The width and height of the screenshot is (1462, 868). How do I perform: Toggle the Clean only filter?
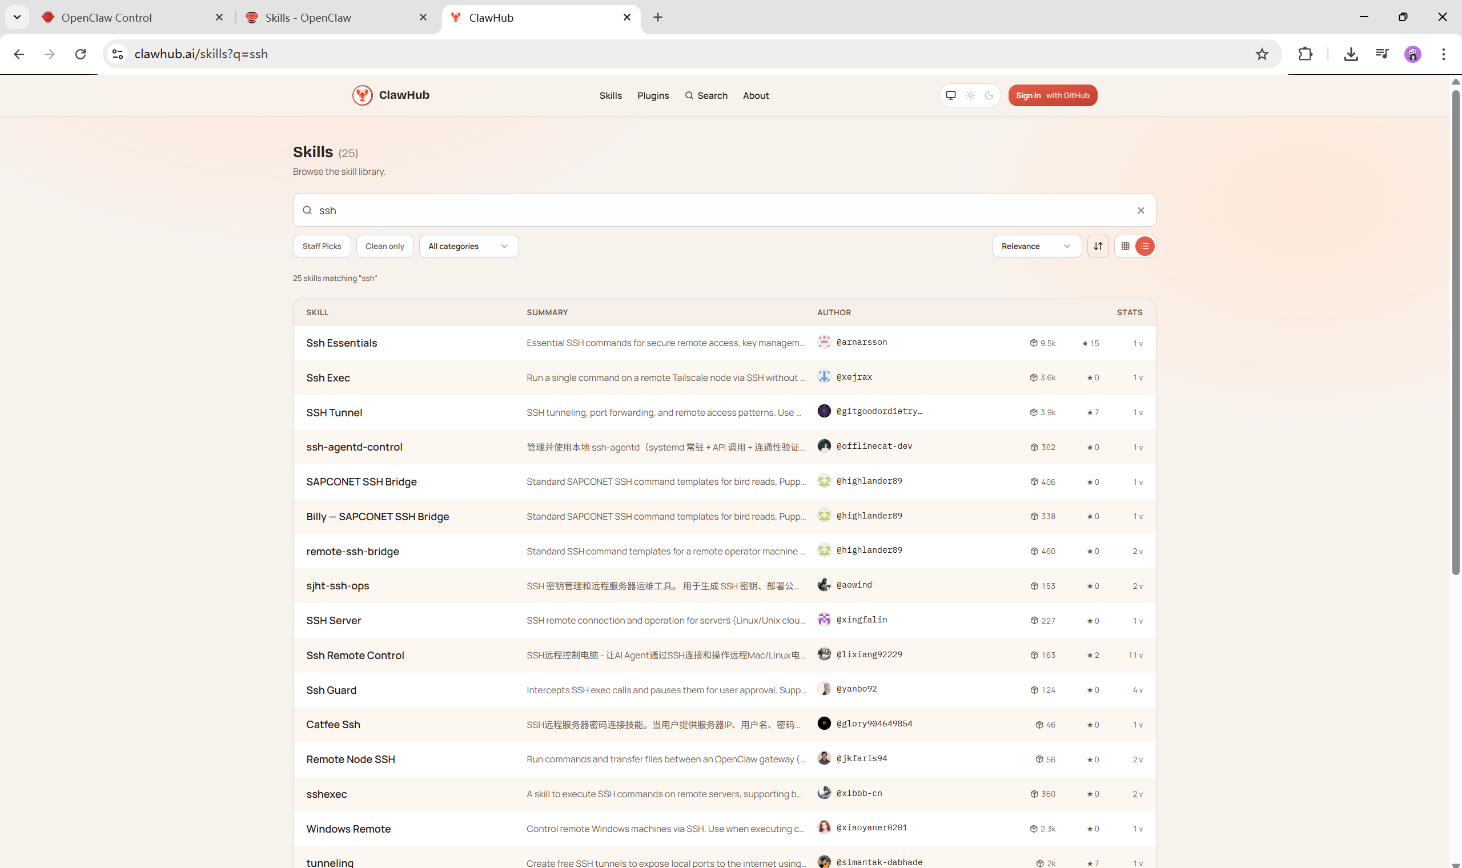coord(384,246)
